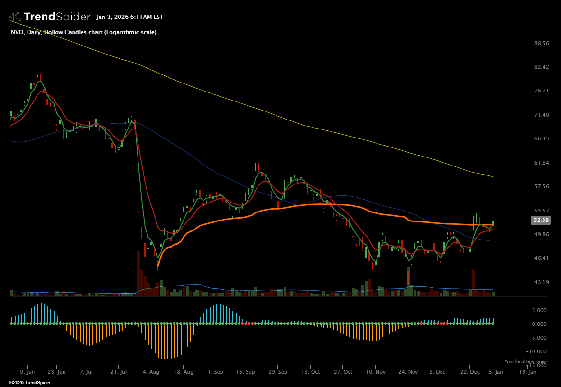Click the Jan 3, 2026 timestamp

point(129,17)
